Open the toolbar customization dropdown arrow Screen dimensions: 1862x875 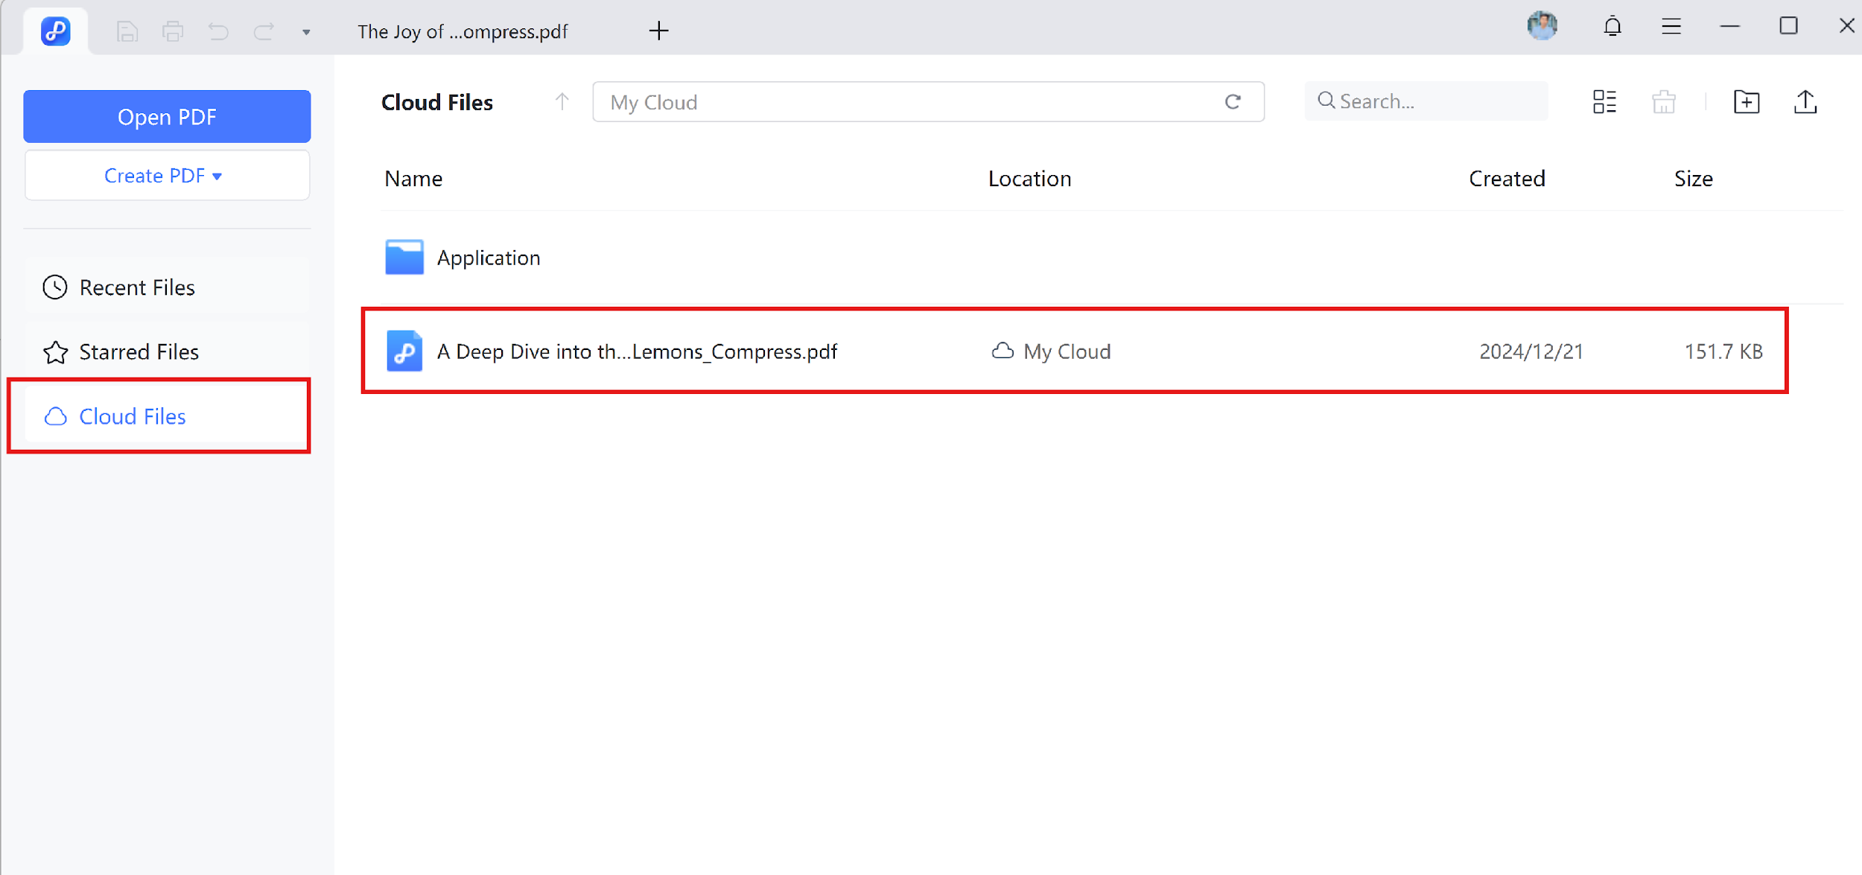click(305, 32)
